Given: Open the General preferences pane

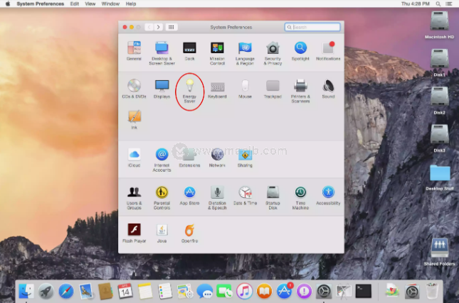Looking at the screenshot, I should 134,50.
